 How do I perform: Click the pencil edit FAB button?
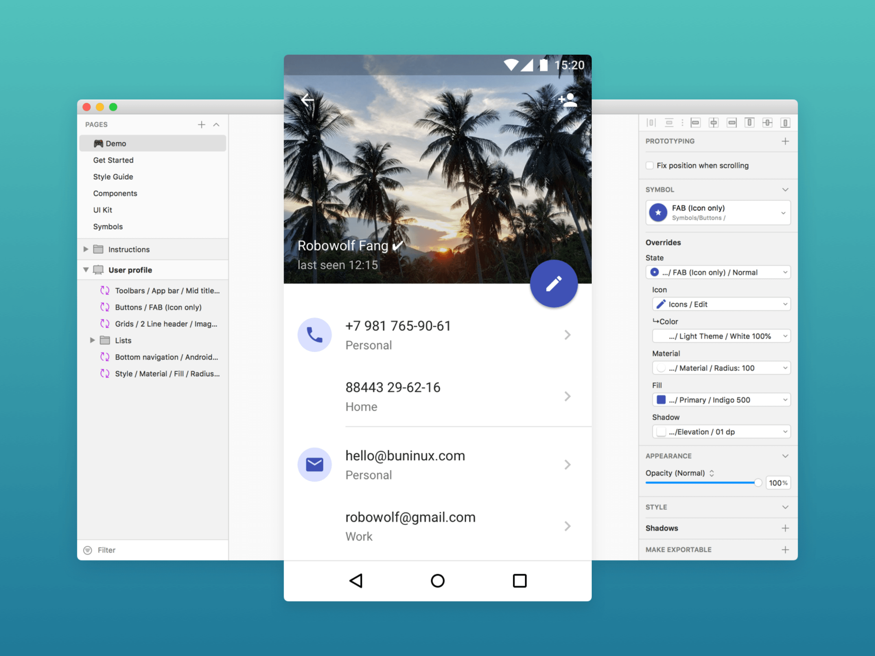553,284
